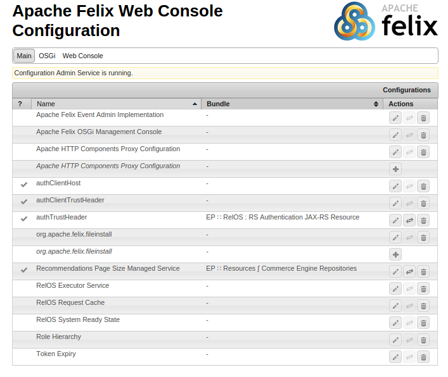Viewport: 448px width, 377px height.
Task: Unbind the authTrustHeader configuration from its bundle
Action: (409, 220)
